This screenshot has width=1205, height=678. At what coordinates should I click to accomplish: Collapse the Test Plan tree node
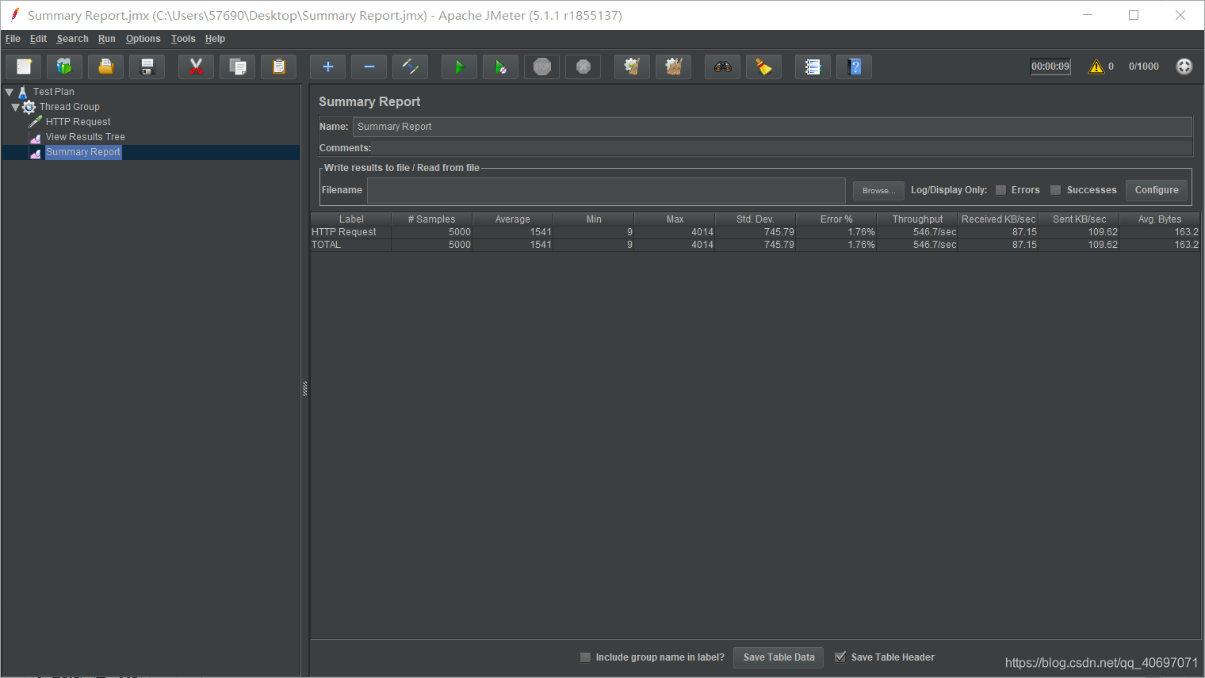click(x=10, y=92)
